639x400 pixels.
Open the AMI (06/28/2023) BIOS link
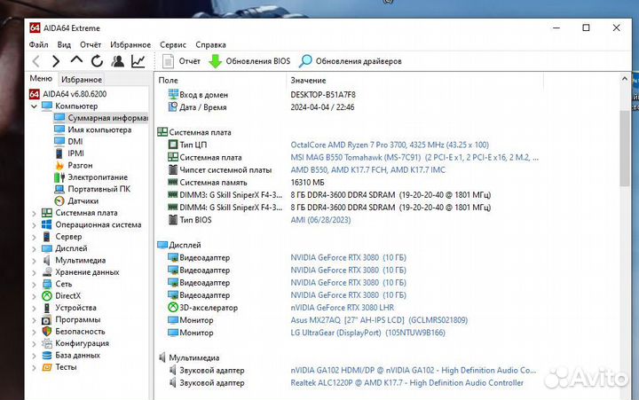tap(320, 220)
